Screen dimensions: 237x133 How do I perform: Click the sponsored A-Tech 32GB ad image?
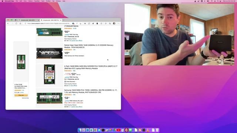pos(21,62)
